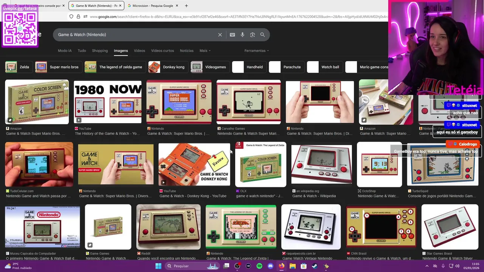Open Carvalho Games result thumbnail
This screenshot has width=484, height=272.
click(248, 102)
